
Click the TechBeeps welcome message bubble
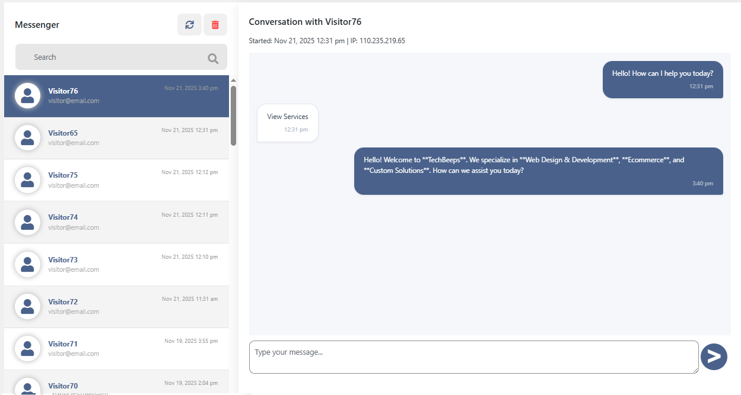point(538,171)
